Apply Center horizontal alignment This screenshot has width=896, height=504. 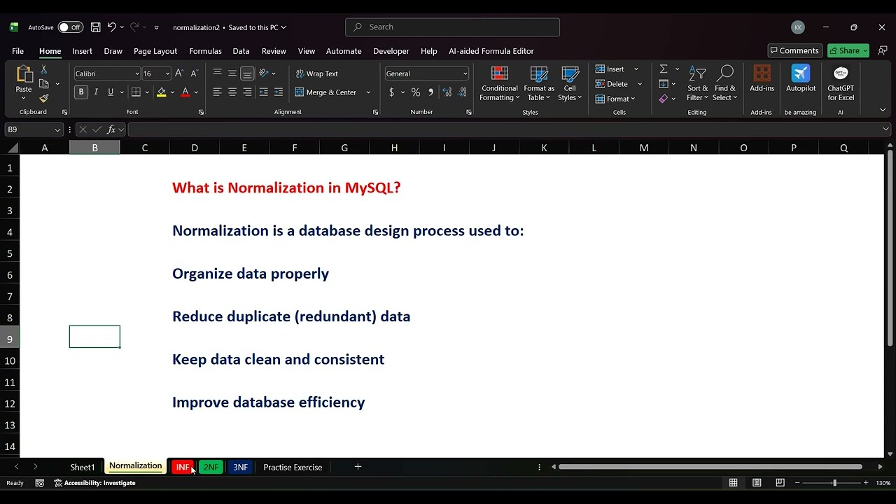(x=232, y=92)
